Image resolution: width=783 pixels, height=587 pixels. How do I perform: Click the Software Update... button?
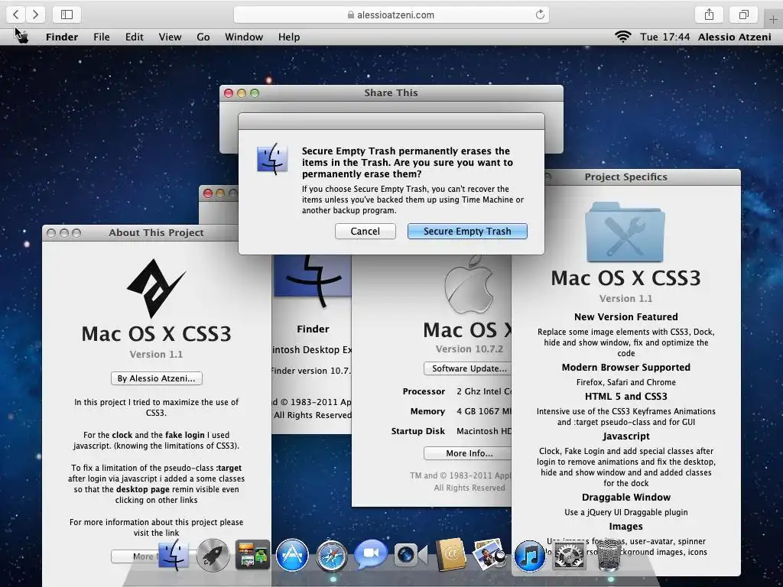[x=467, y=368]
